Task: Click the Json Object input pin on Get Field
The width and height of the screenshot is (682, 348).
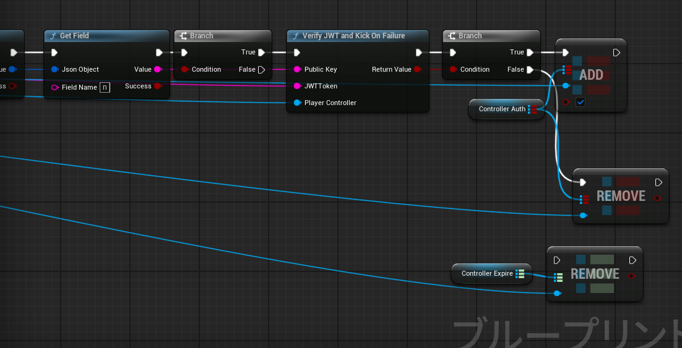Action: [55, 69]
